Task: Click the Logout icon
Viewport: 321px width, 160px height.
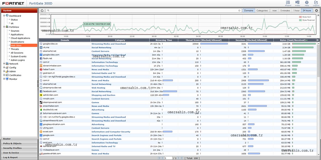Action: point(316,3)
